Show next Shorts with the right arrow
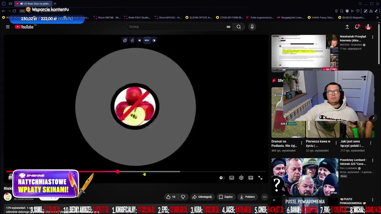This screenshot has width=381, height=214. pyautogui.click(x=373, y=118)
